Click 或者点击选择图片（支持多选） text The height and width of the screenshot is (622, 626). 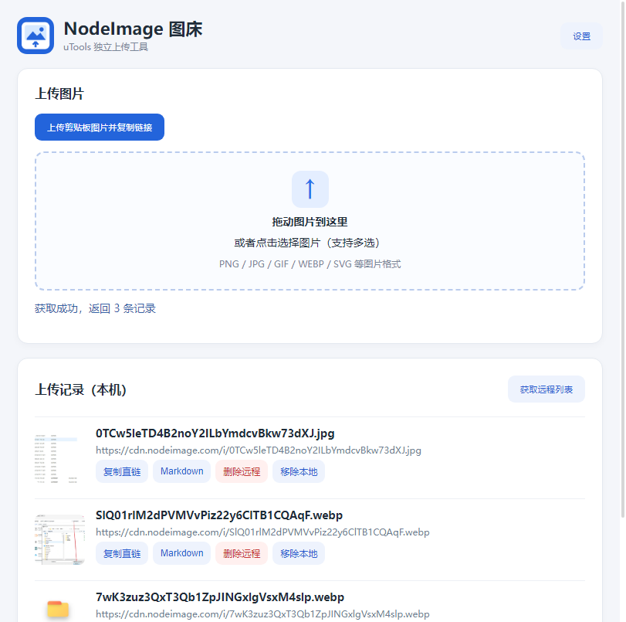pyautogui.click(x=307, y=243)
